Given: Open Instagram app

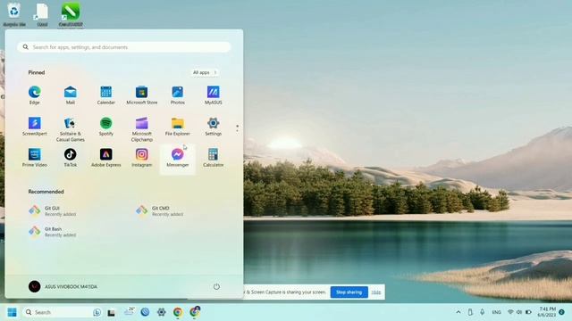Looking at the screenshot, I should 141,158.
